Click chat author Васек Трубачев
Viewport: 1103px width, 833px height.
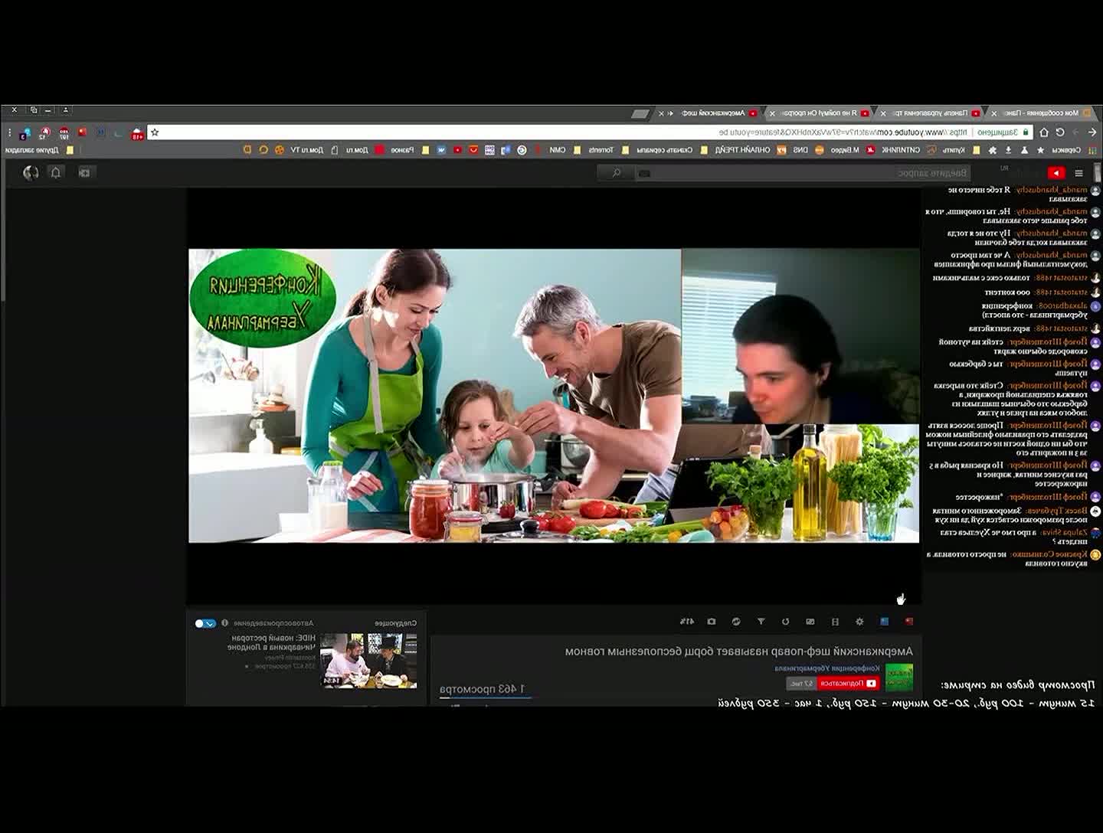pos(1056,511)
